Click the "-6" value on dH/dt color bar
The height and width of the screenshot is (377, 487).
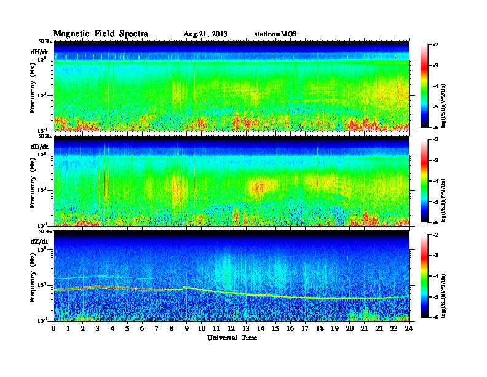[x=435, y=128]
